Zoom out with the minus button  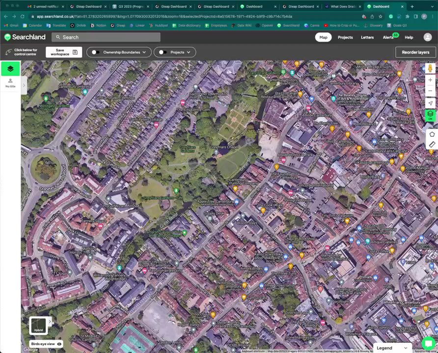(x=430, y=91)
